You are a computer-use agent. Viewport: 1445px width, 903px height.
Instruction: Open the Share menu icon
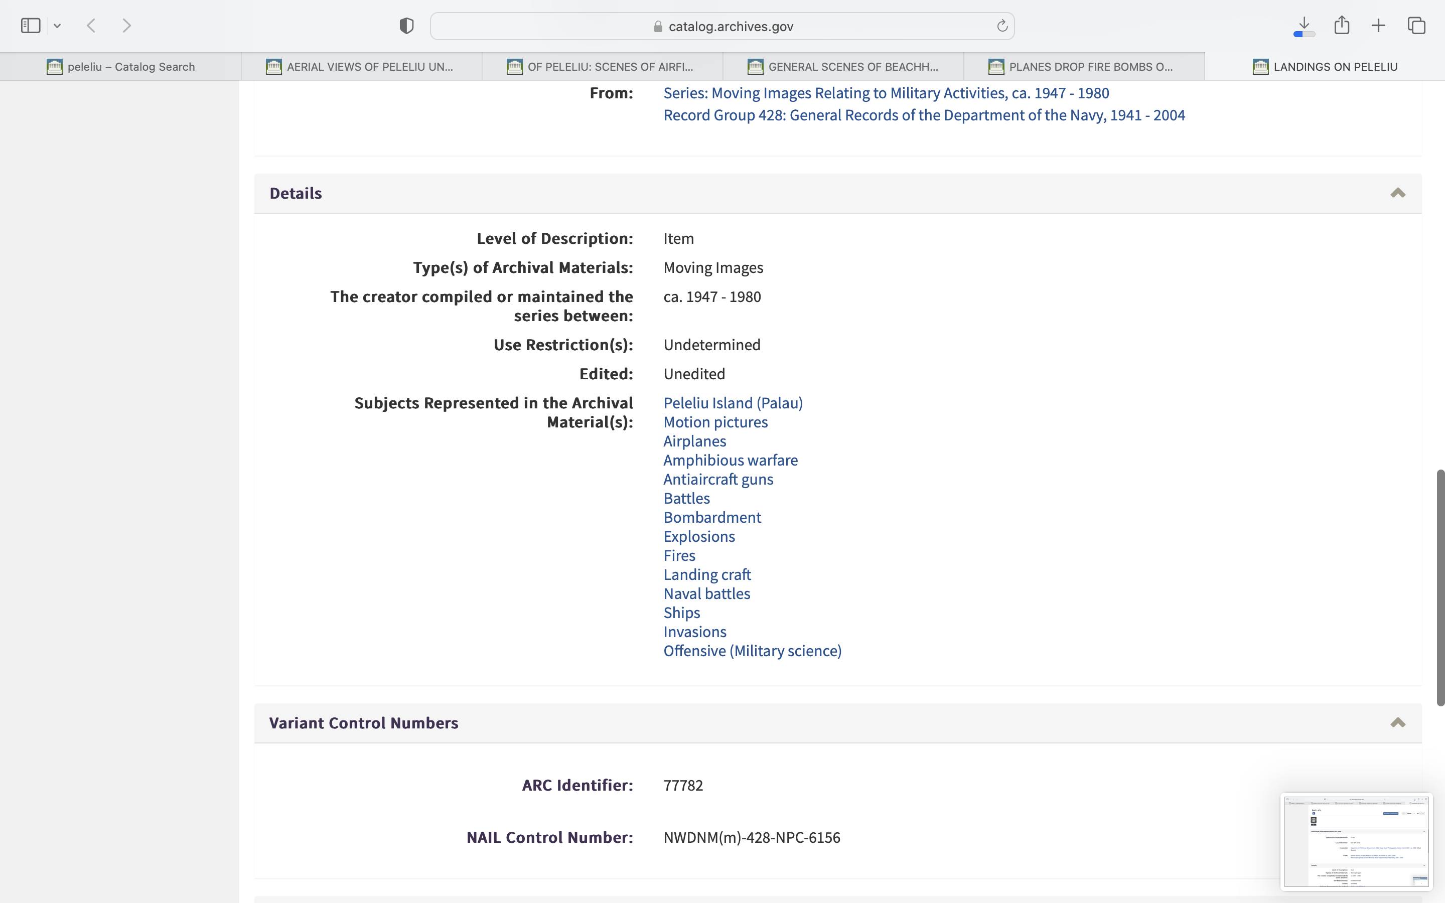(x=1342, y=25)
